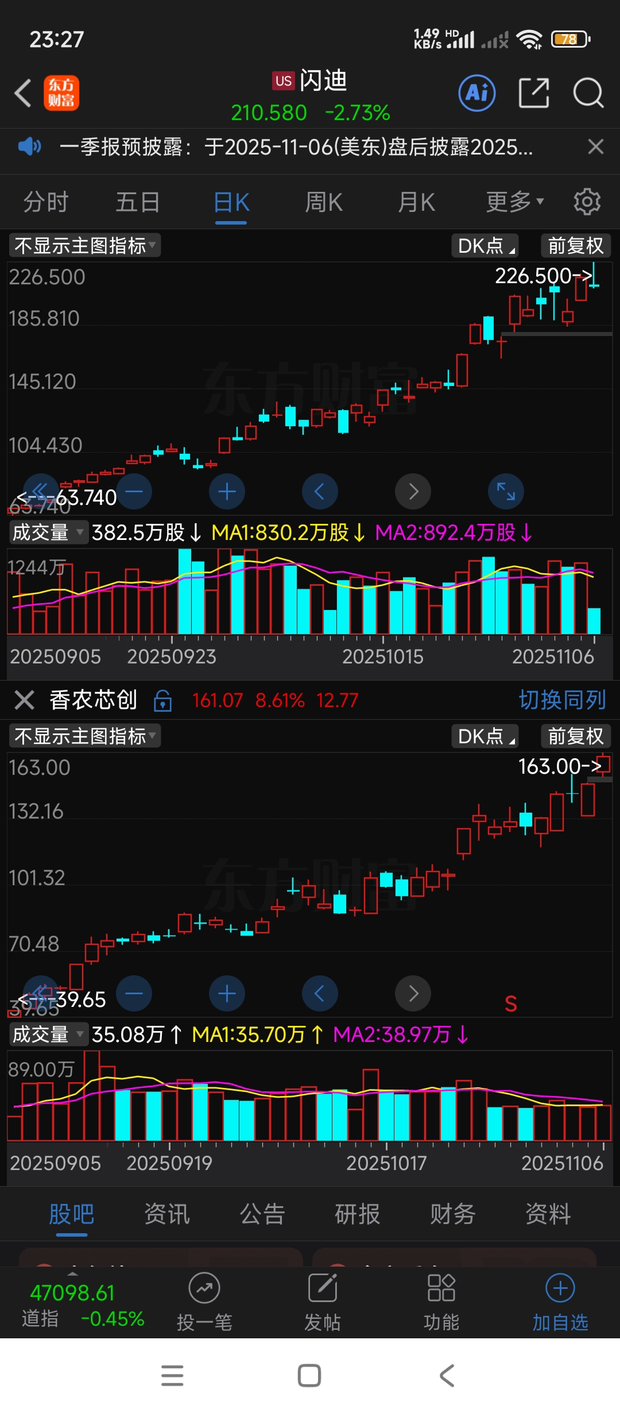This screenshot has width=620, height=1413.
Task: Open the Ai assistant icon
Action: coord(477,93)
